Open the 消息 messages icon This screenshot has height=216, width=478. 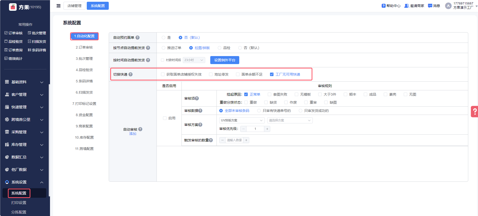(430, 6)
